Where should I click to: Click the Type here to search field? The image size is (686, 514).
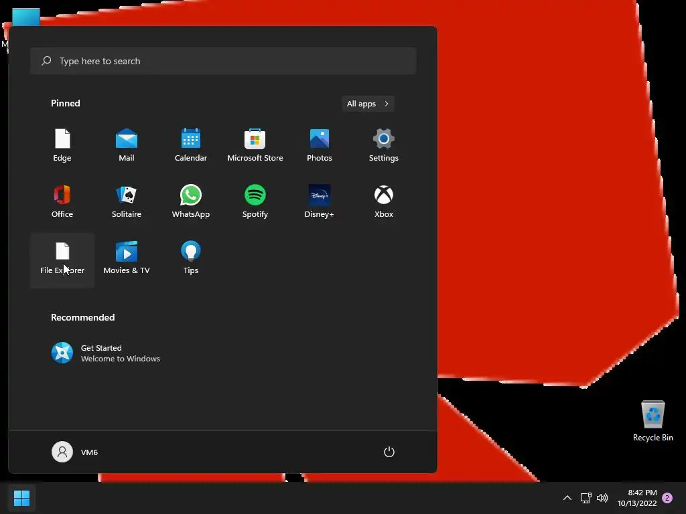click(223, 61)
